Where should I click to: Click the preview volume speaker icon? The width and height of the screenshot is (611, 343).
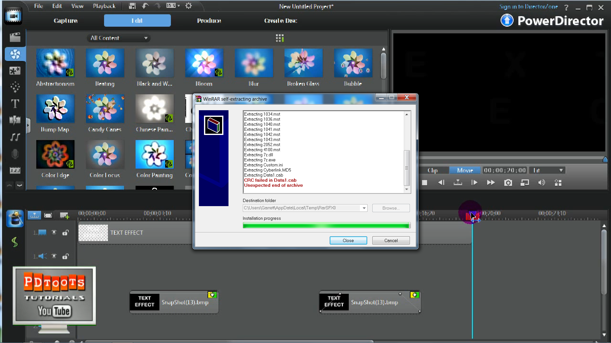tap(541, 183)
